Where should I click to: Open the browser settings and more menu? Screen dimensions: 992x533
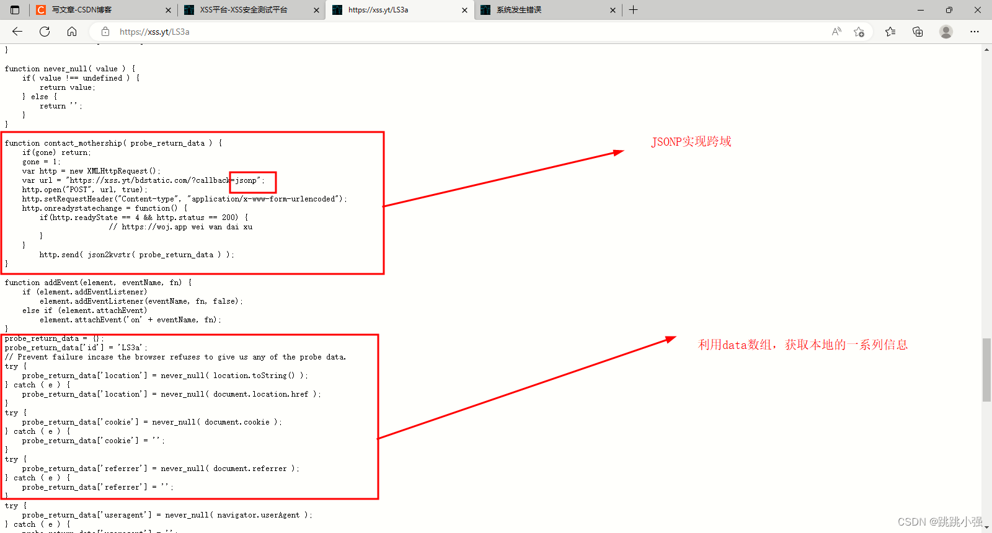(975, 32)
